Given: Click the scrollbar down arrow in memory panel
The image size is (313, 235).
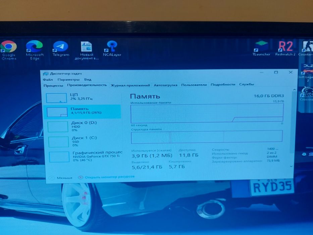Looking at the screenshot, I should [292, 166].
